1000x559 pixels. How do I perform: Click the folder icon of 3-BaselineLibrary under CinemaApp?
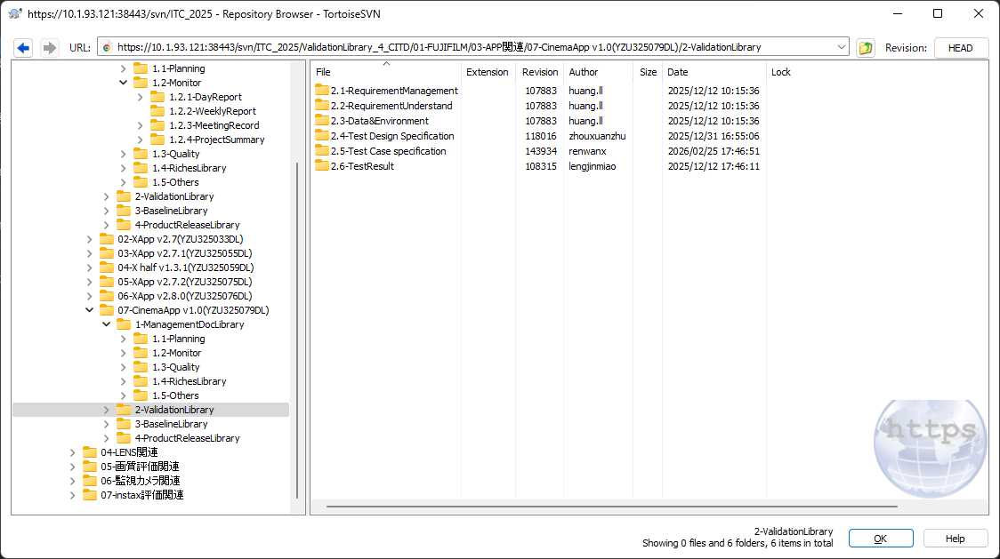point(124,424)
